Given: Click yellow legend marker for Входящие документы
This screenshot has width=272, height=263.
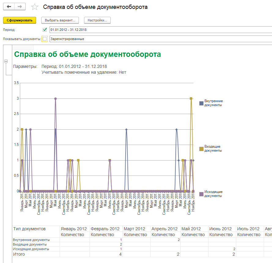Looking at the screenshot, I should click(x=201, y=149).
